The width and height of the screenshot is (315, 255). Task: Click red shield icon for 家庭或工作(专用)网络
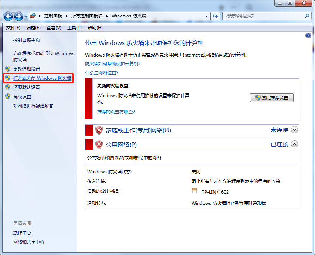tap(99, 130)
